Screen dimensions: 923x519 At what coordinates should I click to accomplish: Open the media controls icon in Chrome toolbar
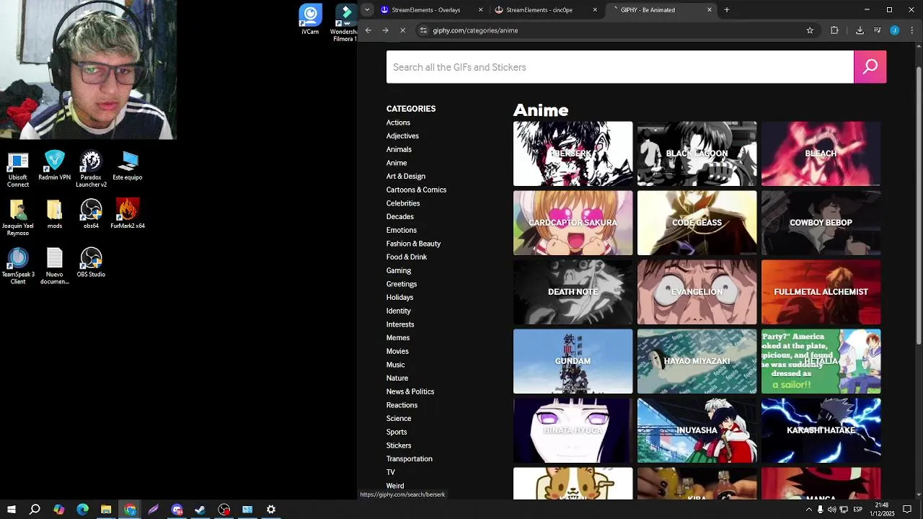(878, 30)
